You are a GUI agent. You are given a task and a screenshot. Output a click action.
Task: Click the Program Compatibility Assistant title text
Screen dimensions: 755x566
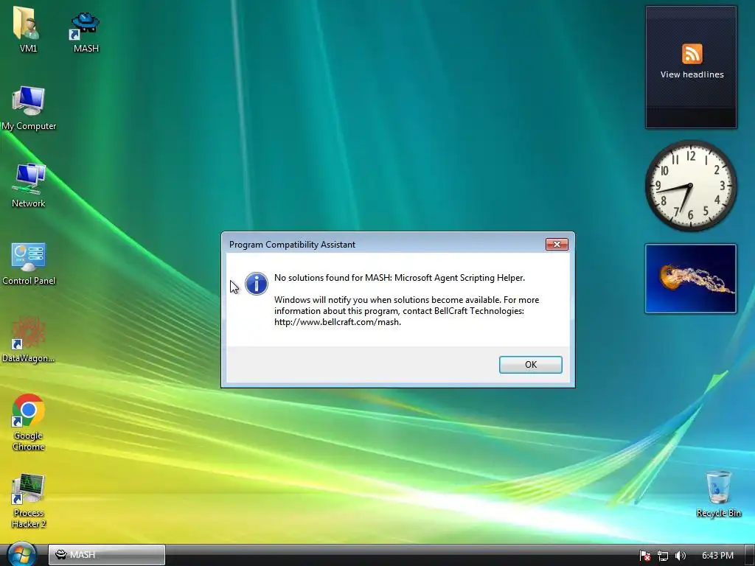click(x=292, y=245)
